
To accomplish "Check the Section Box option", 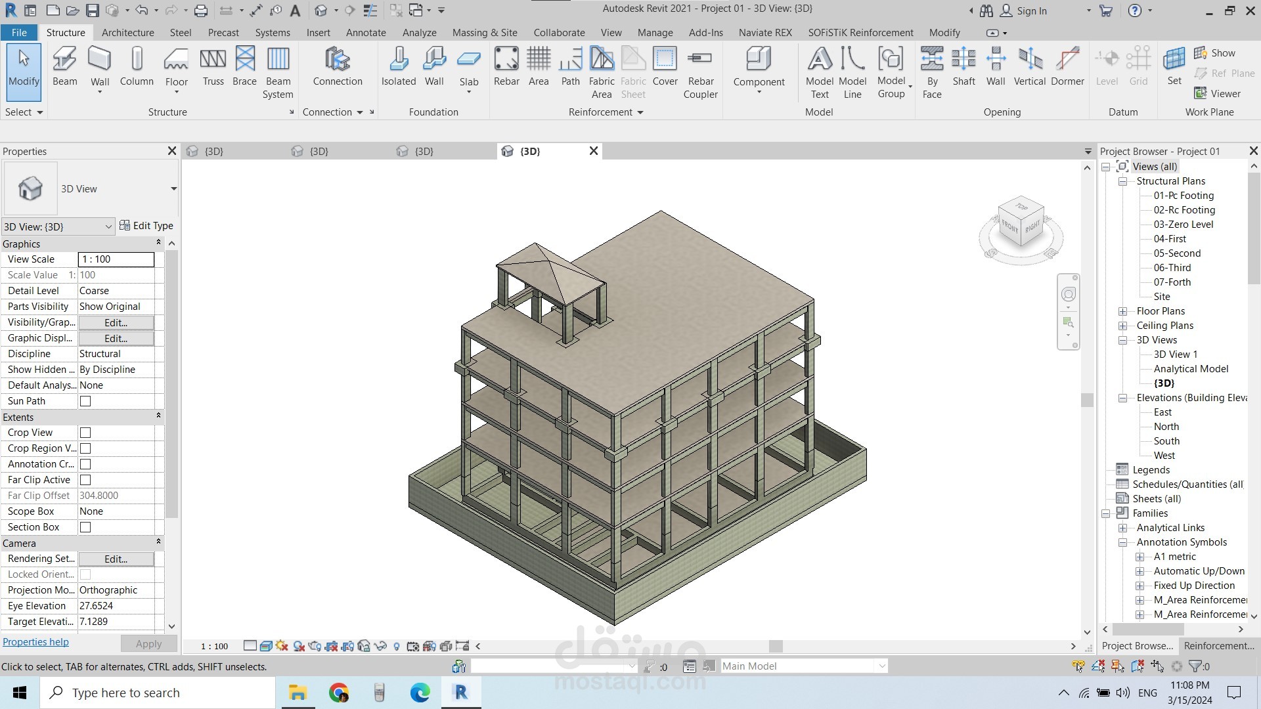I will (x=85, y=527).
